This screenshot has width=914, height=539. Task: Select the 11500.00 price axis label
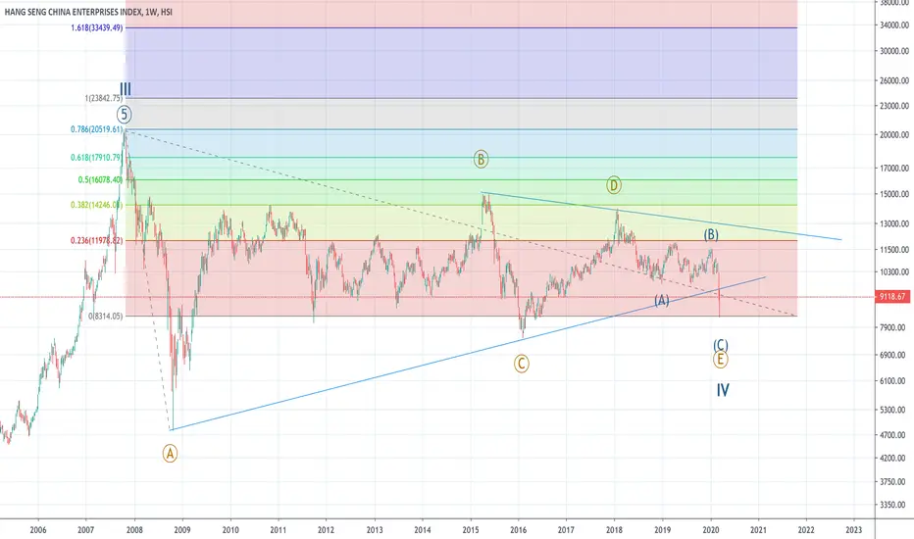pos(894,249)
